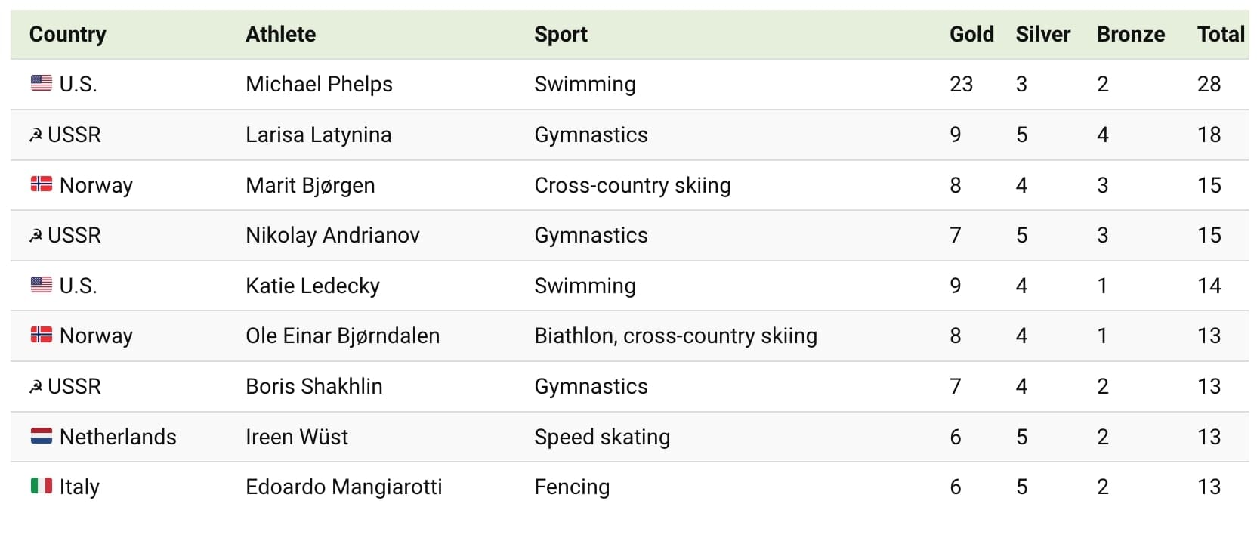Screen dimensions: 1260x535
Task: Click on the name Edoardo Mangiarotti
Action: point(344,487)
